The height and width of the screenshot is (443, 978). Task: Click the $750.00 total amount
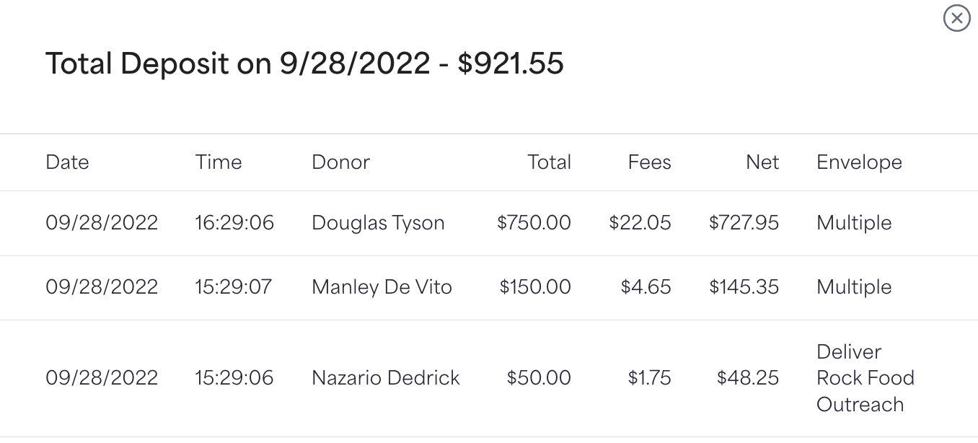tap(534, 223)
